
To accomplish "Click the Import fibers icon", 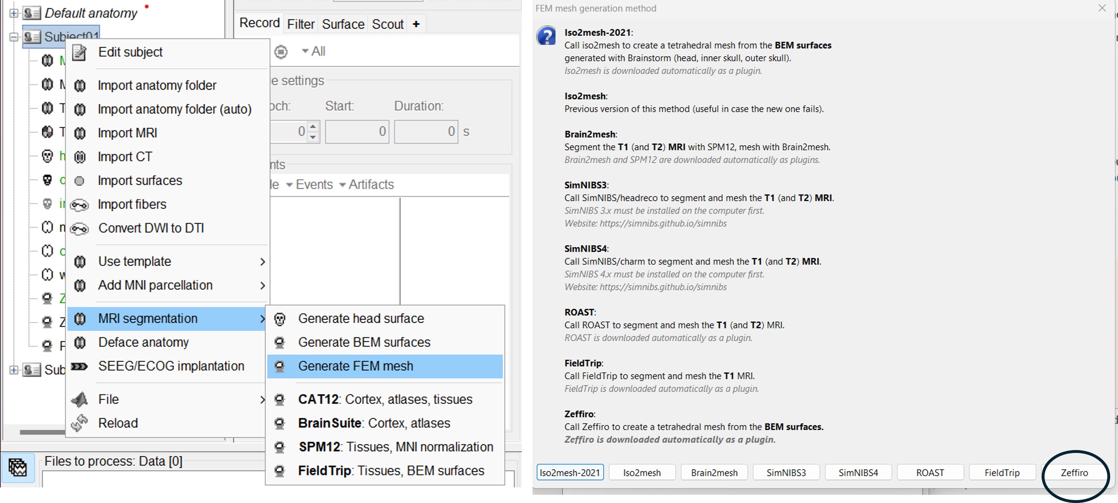I will click(x=79, y=205).
